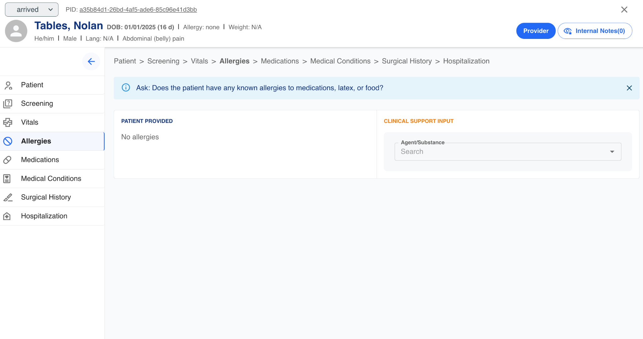Screen dimensions: 643x339
Task: Collapse sidebar with the back arrow
Action: (91, 62)
